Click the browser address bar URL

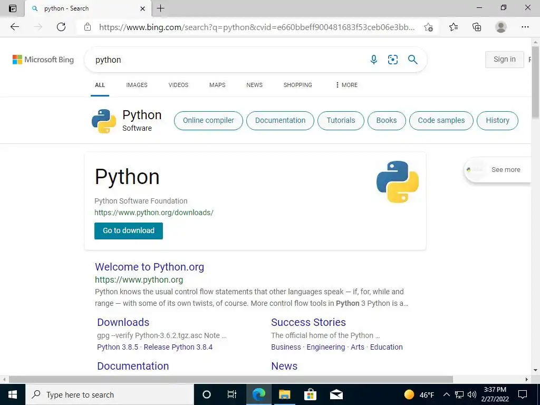click(257, 27)
